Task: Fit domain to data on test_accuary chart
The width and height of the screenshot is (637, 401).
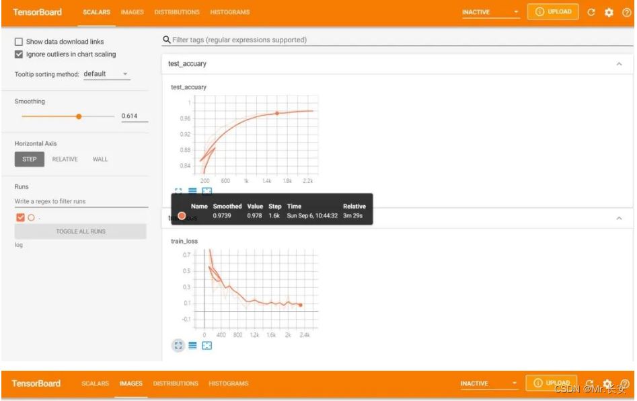Action: [x=207, y=192]
